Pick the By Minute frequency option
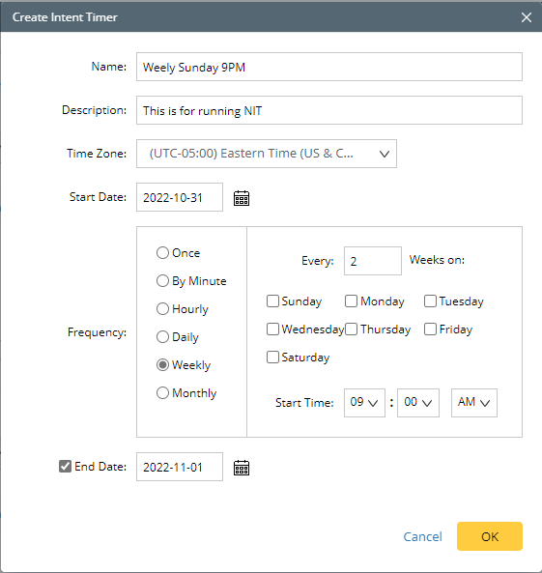This screenshot has width=542, height=573. click(x=162, y=280)
